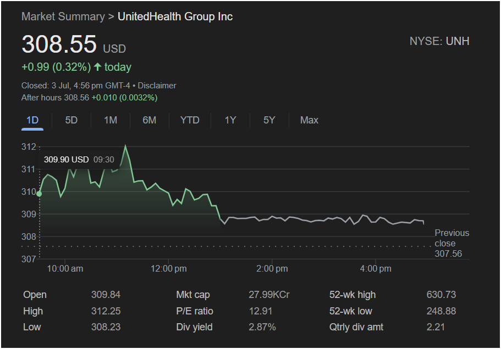Select the Low value 308.23
Screen dimensions: 501x349
pos(106,327)
